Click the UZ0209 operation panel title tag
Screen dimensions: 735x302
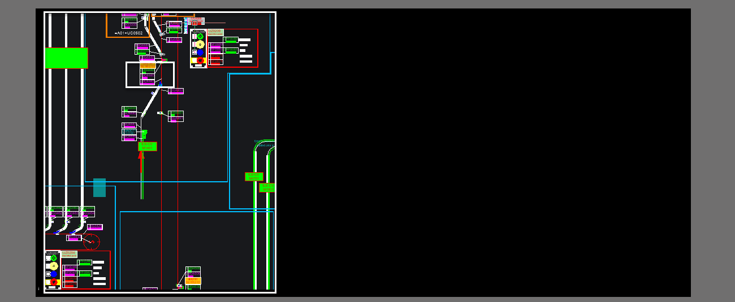point(215,32)
